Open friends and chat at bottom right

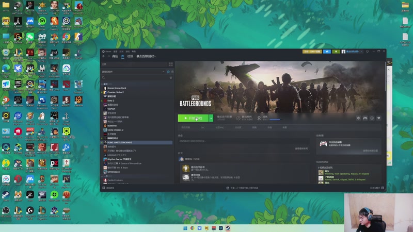(x=377, y=188)
